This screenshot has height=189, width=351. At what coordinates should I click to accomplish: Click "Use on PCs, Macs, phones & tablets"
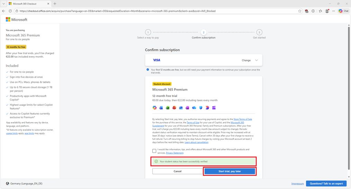click(30, 82)
